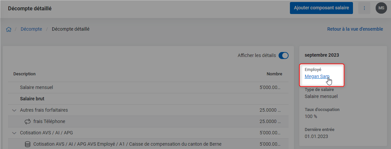Screen dimensions: 391x149
Task: Select the frais Téléphone row
Action: tap(148, 122)
